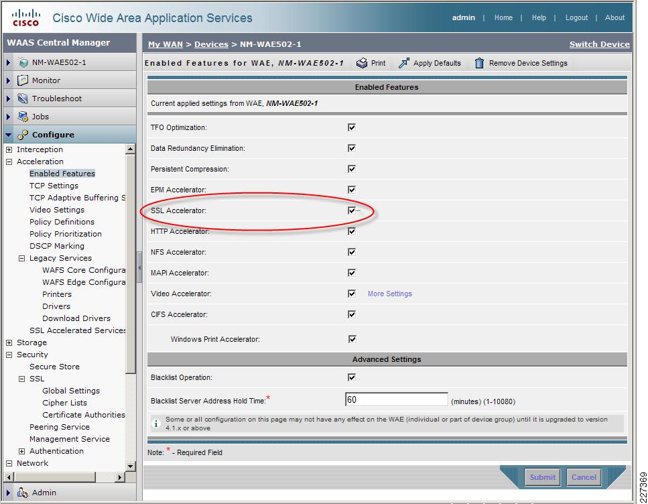Image resolution: width=648 pixels, height=504 pixels.
Task: Open SSL Accelerated Services item
Action: [77, 330]
